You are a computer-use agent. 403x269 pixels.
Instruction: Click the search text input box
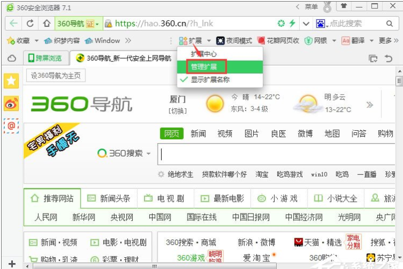(276, 154)
